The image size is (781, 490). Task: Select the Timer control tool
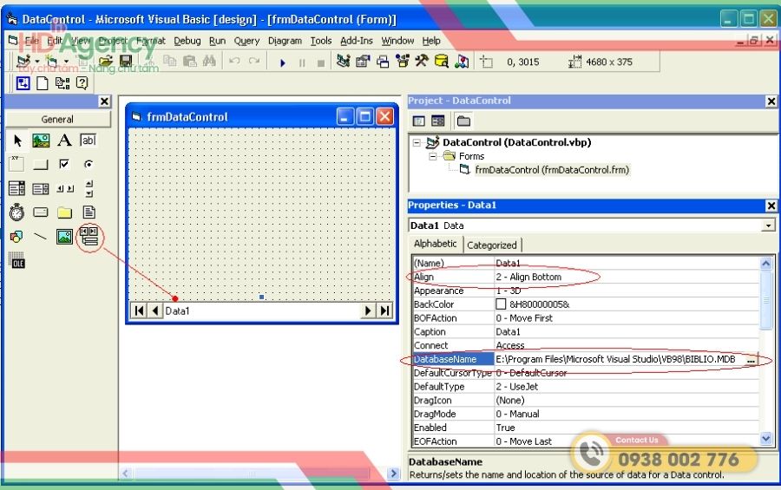click(17, 212)
